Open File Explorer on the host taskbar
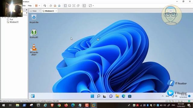The height and width of the screenshot is (108, 193). pos(17,105)
